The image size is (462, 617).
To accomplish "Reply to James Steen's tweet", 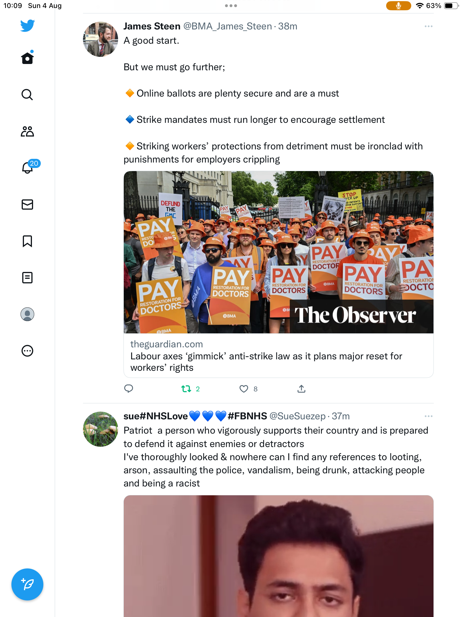I will pos(129,388).
